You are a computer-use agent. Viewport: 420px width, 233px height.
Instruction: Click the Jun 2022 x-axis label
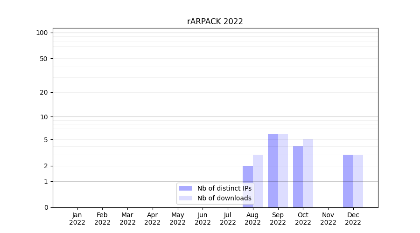click(x=203, y=219)
